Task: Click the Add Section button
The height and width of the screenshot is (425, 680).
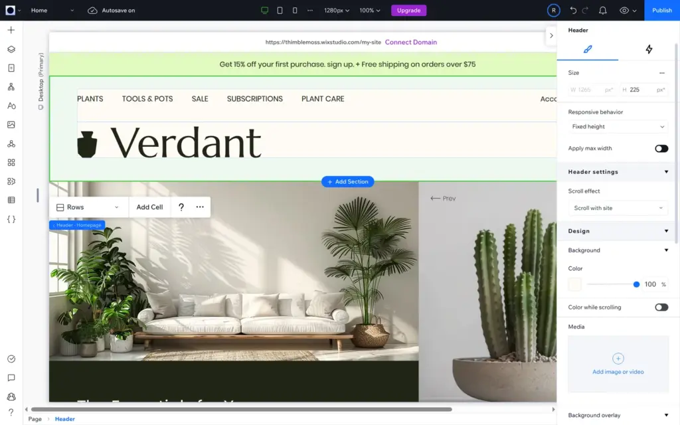Action: (x=348, y=182)
